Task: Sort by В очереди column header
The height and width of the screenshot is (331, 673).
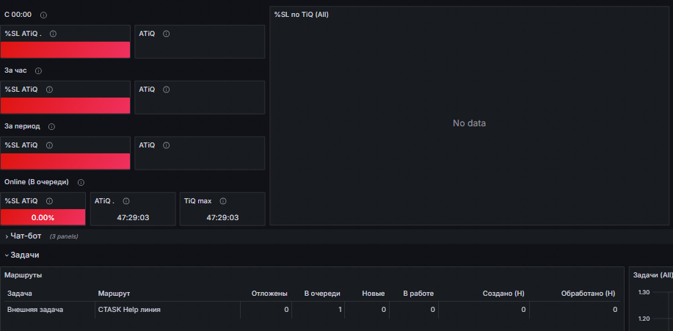Action: (x=322, y=294)
